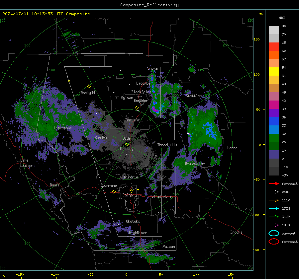Click the yellow diamond marker above RockyMH
This screenshot has width=299, height=279.
click(x=89, y=87)
